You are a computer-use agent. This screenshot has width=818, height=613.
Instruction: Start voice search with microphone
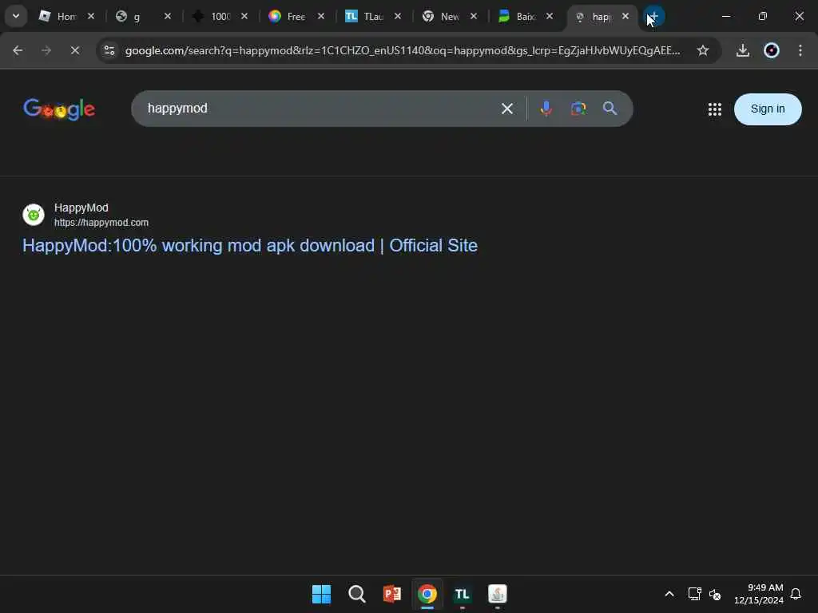click(546, 109)
